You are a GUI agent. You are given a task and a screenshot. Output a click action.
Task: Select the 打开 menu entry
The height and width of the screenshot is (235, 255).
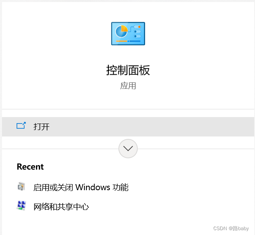pos(41,127)
